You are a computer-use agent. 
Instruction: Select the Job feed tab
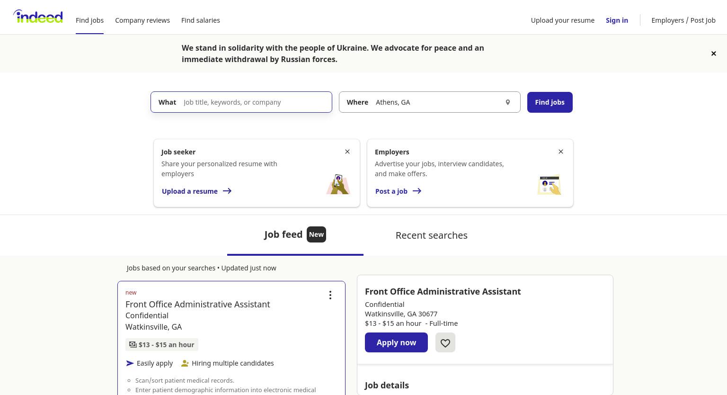click(x=295, y=235)
